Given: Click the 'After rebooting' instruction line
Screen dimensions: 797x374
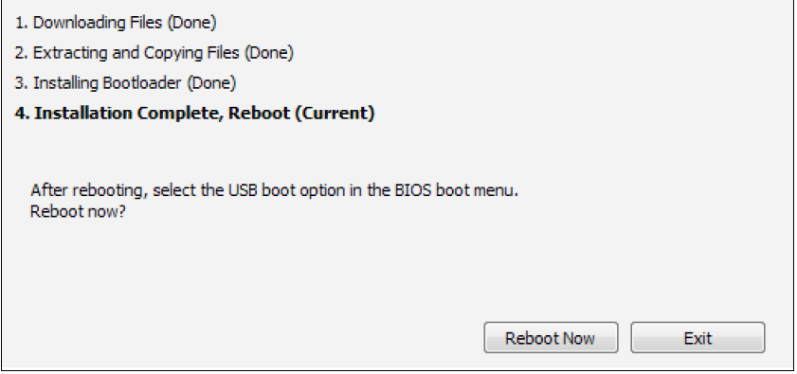Looking at the screenshot, I should [x=275, y=190].
